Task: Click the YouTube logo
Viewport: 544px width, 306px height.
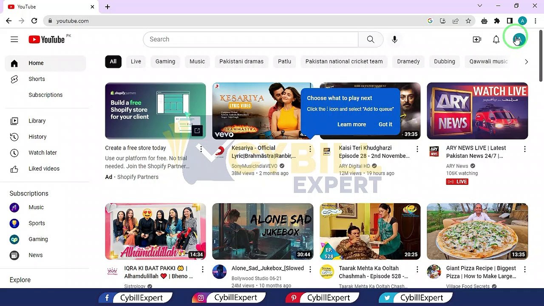Action: point(47,40)
